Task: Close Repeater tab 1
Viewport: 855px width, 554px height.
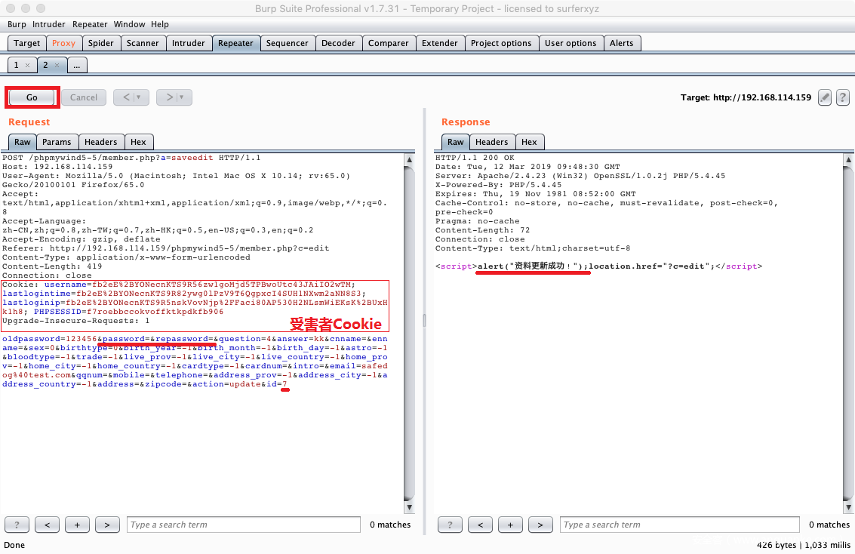Action: tap(27, 66)
